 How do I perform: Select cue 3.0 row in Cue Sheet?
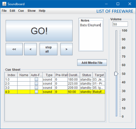click(x=55, y=88)
